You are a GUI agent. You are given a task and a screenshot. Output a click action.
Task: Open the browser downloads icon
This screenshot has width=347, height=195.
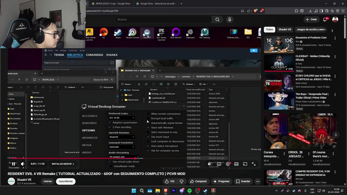(310, 11)
